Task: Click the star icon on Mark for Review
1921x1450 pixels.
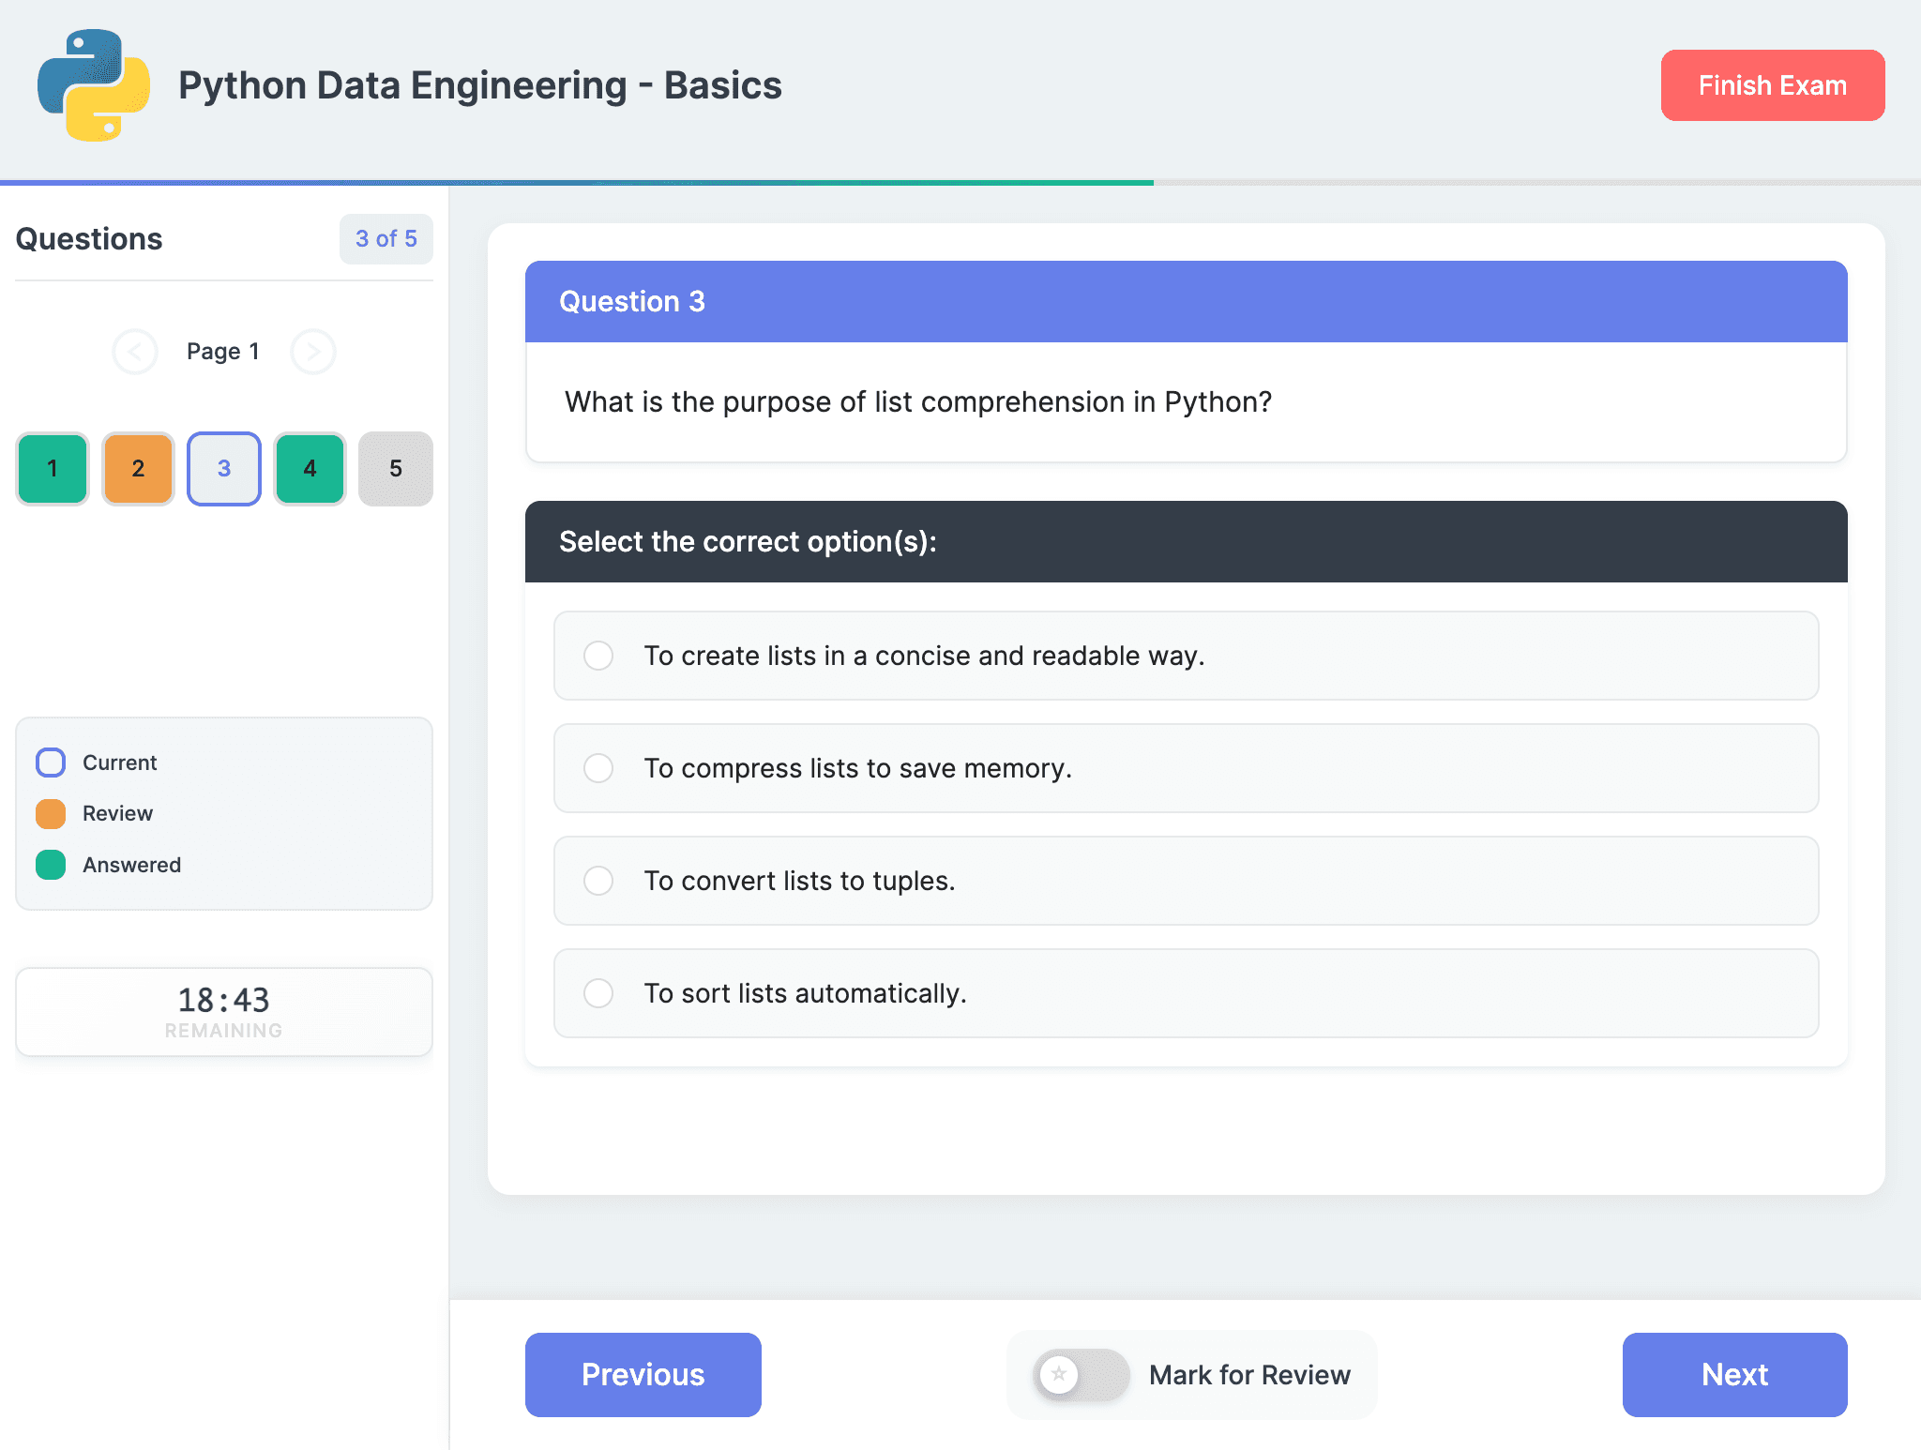Action: click(x=1060, y=1375)
